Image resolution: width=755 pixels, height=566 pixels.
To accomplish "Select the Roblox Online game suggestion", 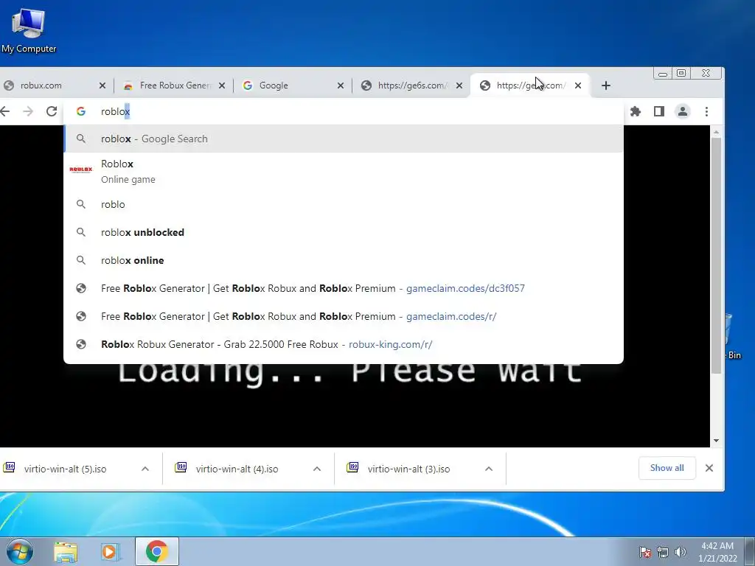I will point(344,171).
